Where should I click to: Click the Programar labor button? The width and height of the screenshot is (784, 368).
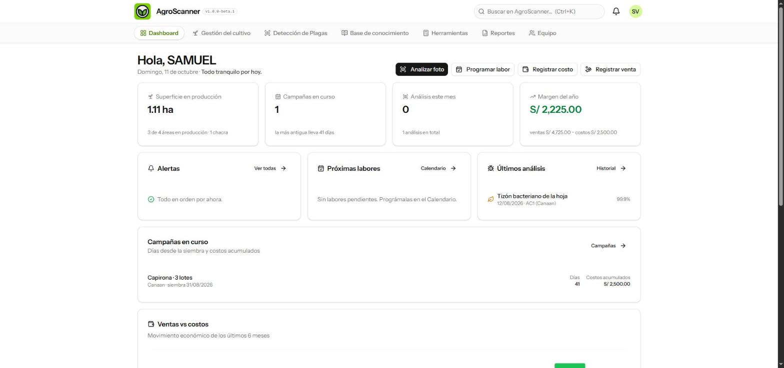click(482, 69)
